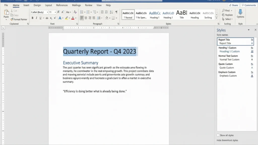
Task: Click the red Font Color swatch
Action: click(x=73, y=18)
